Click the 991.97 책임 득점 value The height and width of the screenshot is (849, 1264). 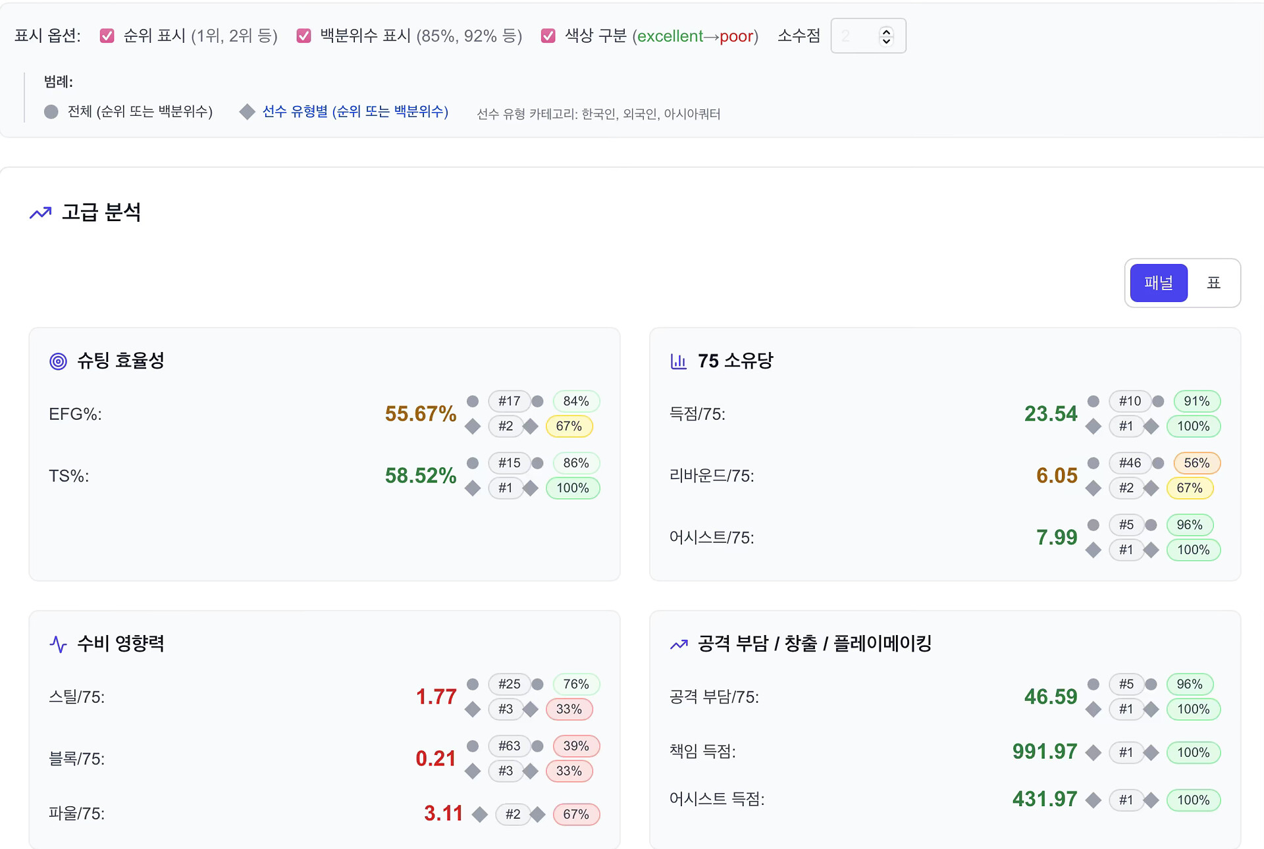point(1044,752)
